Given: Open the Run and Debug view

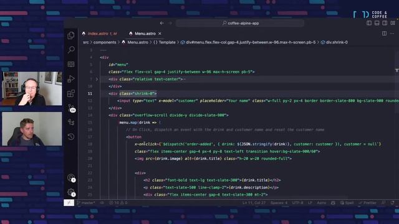Looking at the screenshot, I should click(71, 79).
